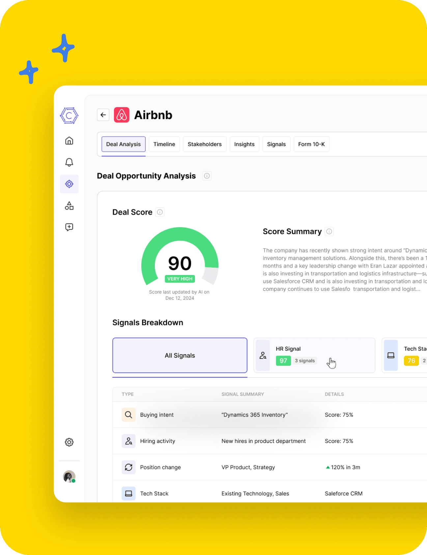Image resolution: width=427 pixels, height=555 pixels.
Task: Open the chat plus icon in sidebar
Action: [x=69, y=227]
